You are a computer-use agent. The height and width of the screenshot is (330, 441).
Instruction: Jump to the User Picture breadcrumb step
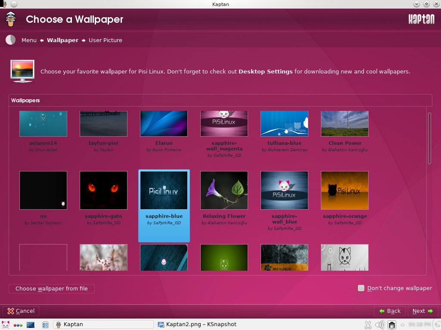106,40
